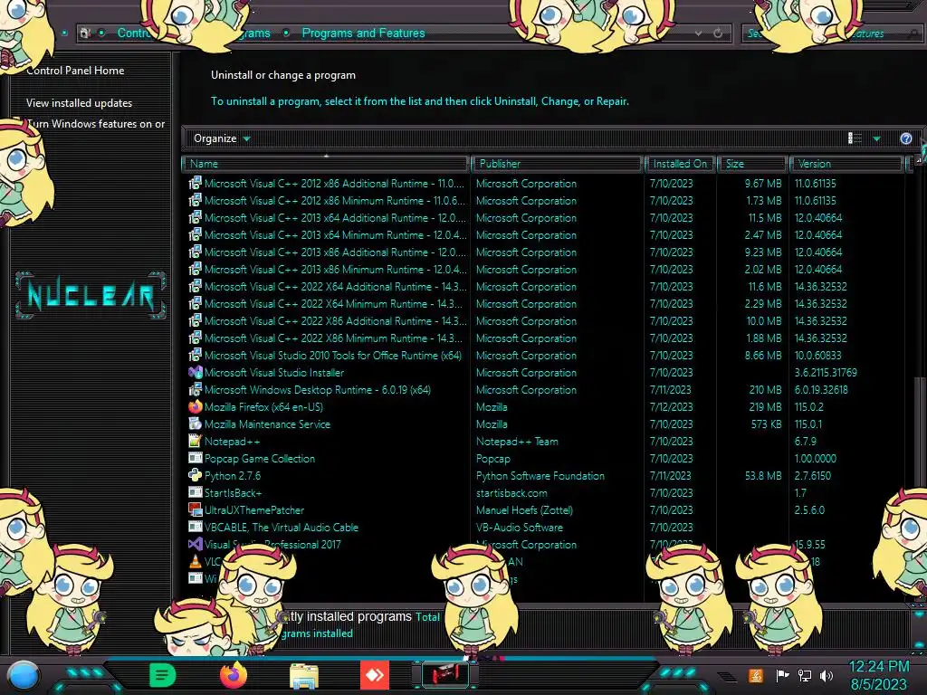The height and width of the screenshot is (695, 927).
Task: Switch to the active taskbar window thumbnail
Action: [445, 675]
